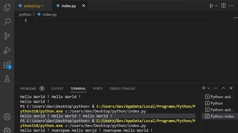238x133 pixels.
Task: Create a new terminal with plus icon
Action: [x=203, y=88]
